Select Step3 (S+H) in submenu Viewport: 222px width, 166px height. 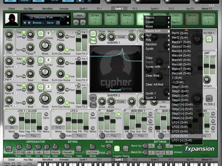[186, 96]
